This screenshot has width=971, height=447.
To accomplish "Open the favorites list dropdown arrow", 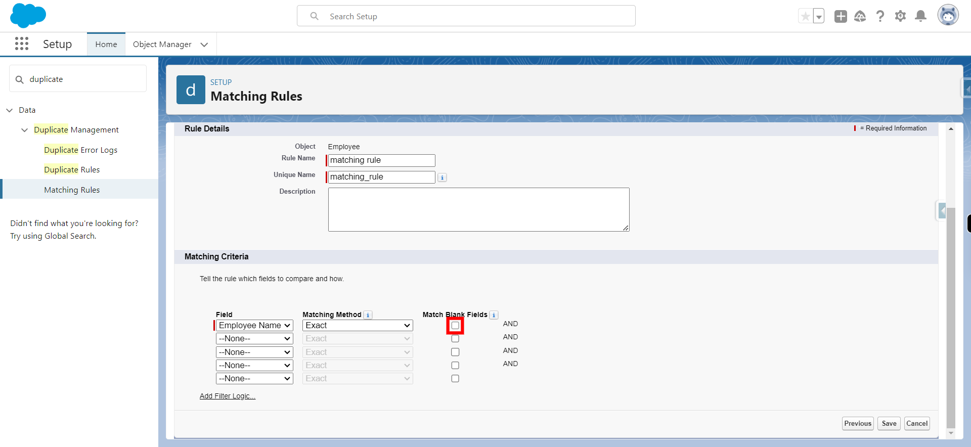I will coord(819,16).
